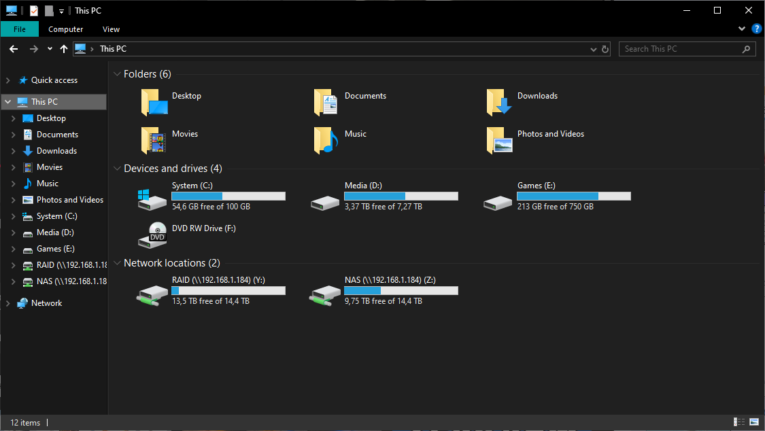Click the New folder quick access toolbar icon
This screenshot has width=765, height=431.
pos(49,10)
